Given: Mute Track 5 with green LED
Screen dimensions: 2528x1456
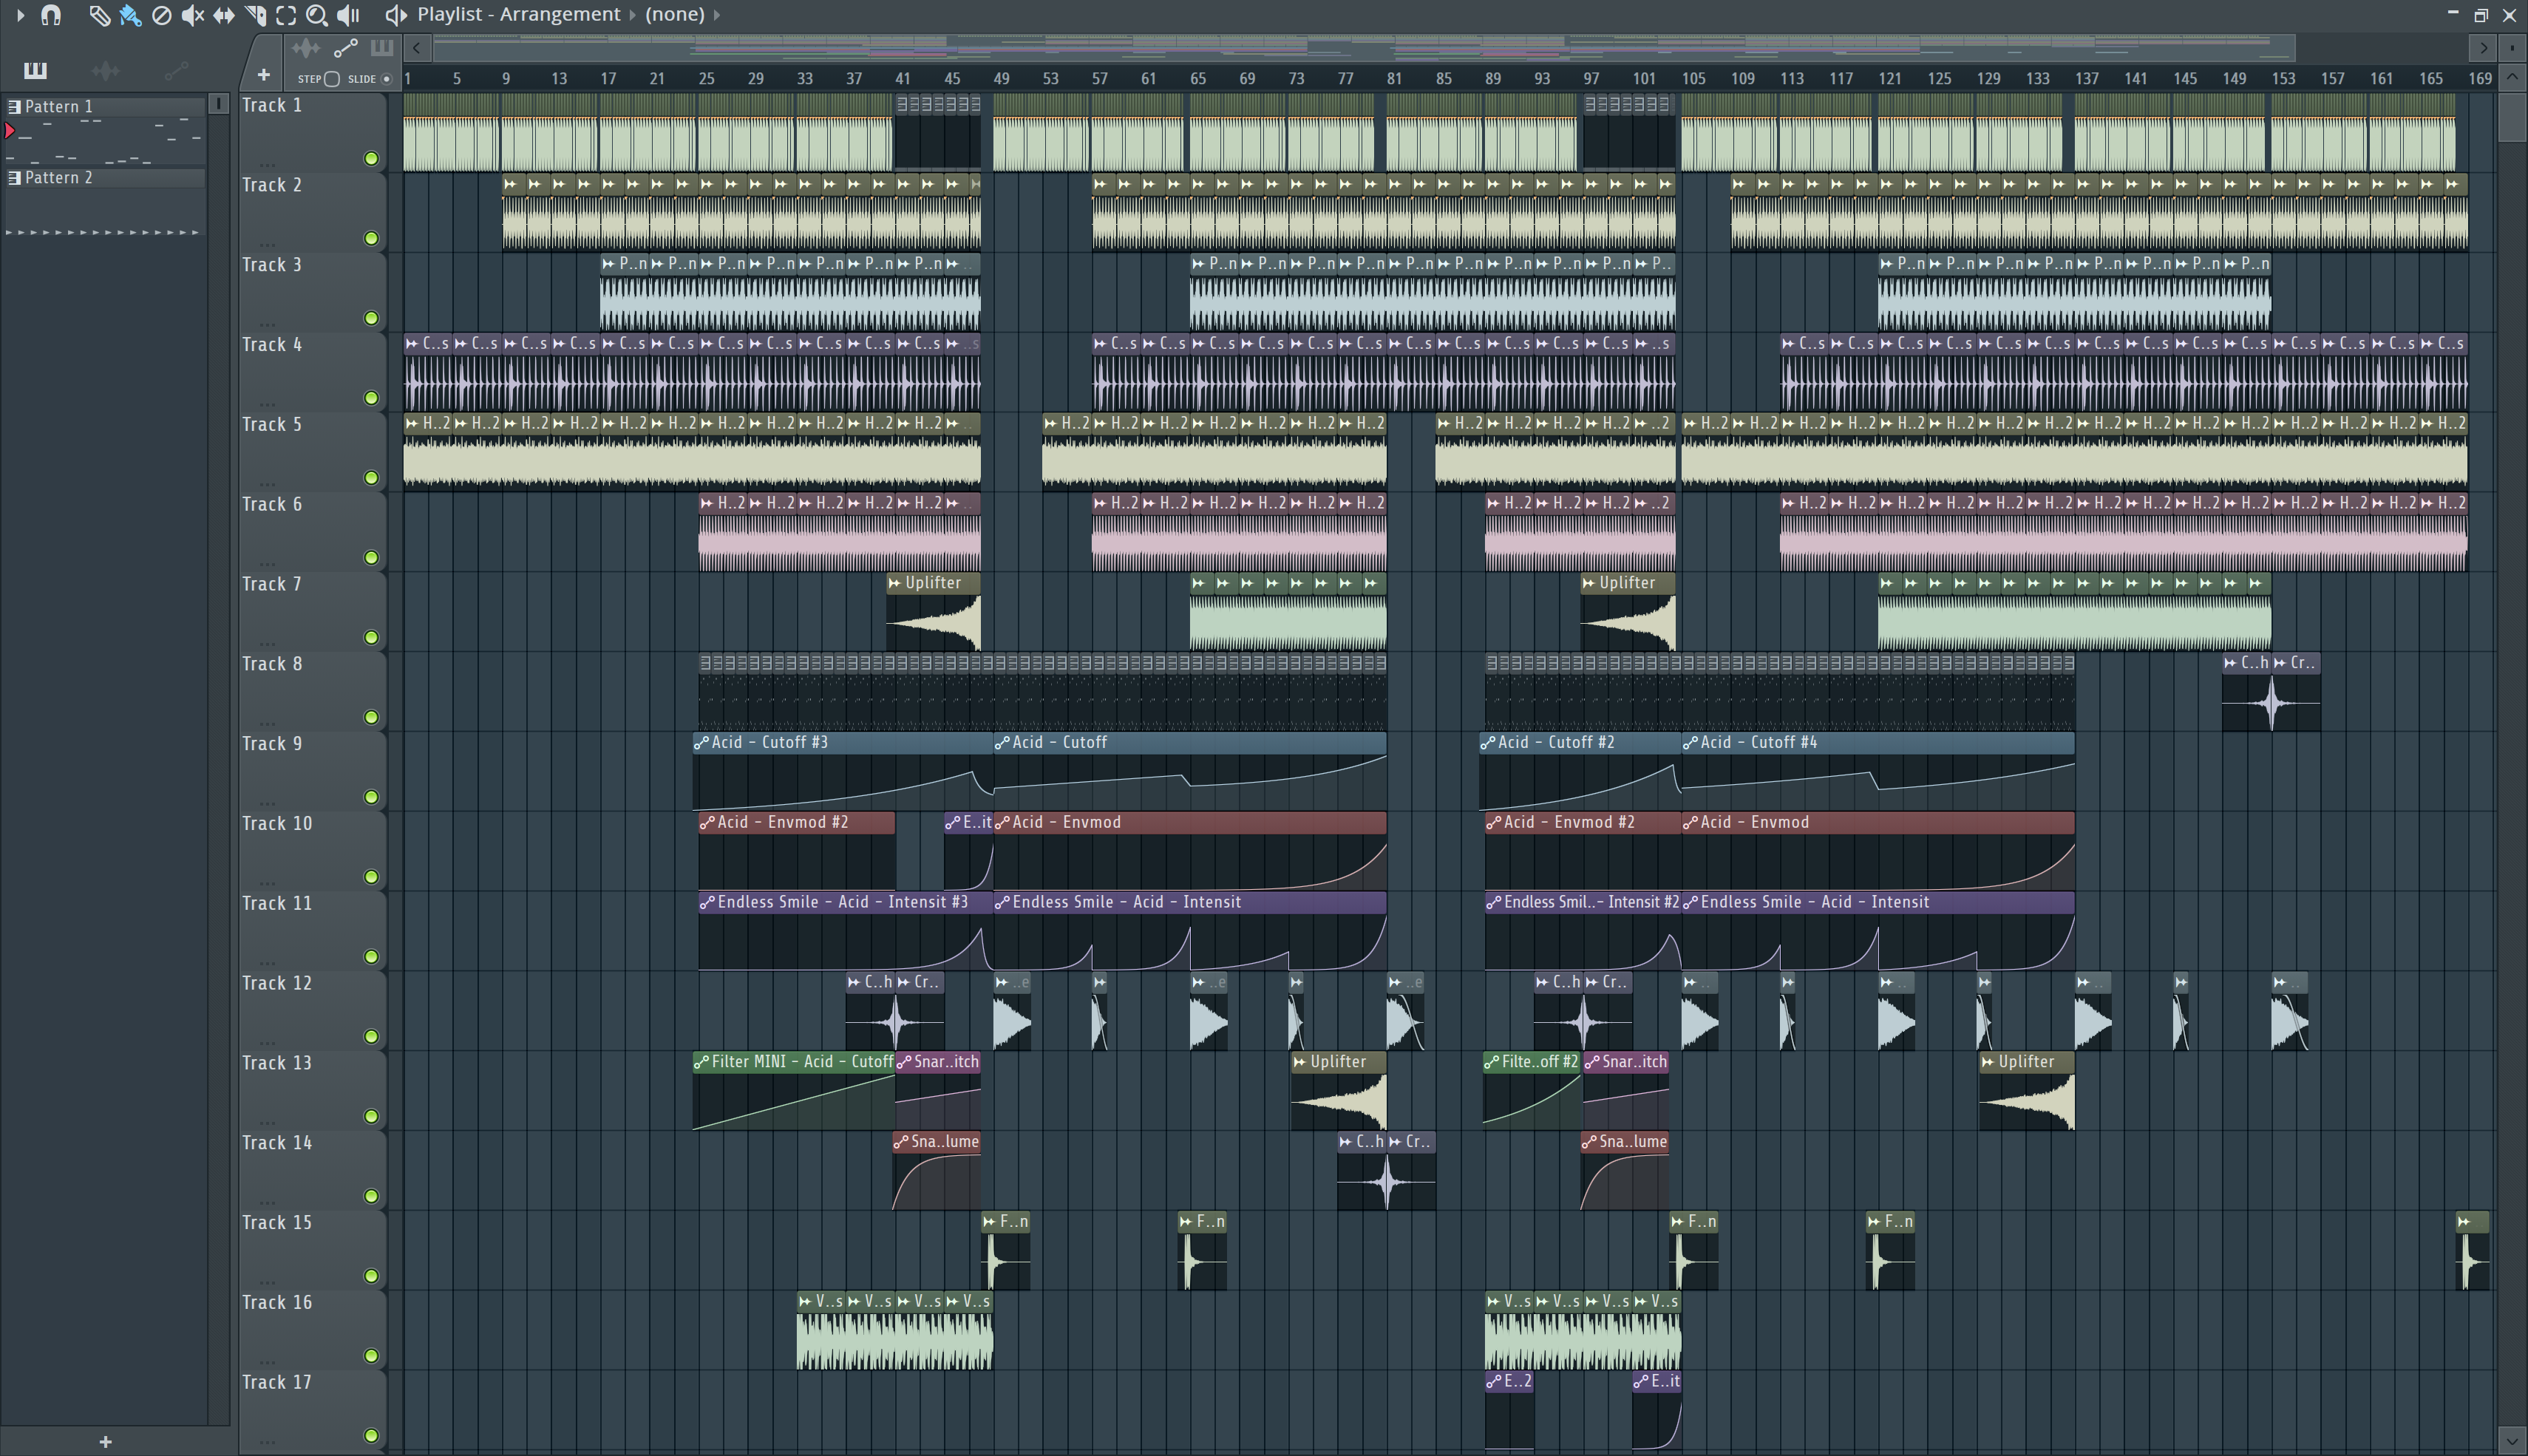Looking at the screenshot, I should click(371, 478).
